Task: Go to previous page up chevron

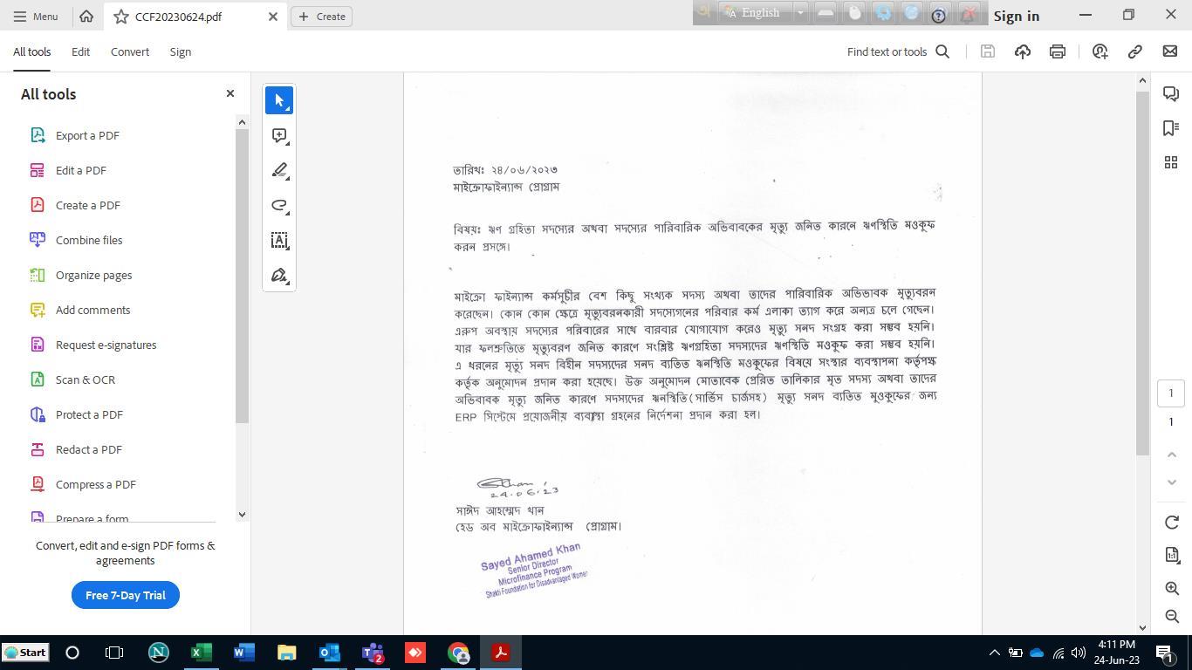Action: click(x=1171, y=455)
